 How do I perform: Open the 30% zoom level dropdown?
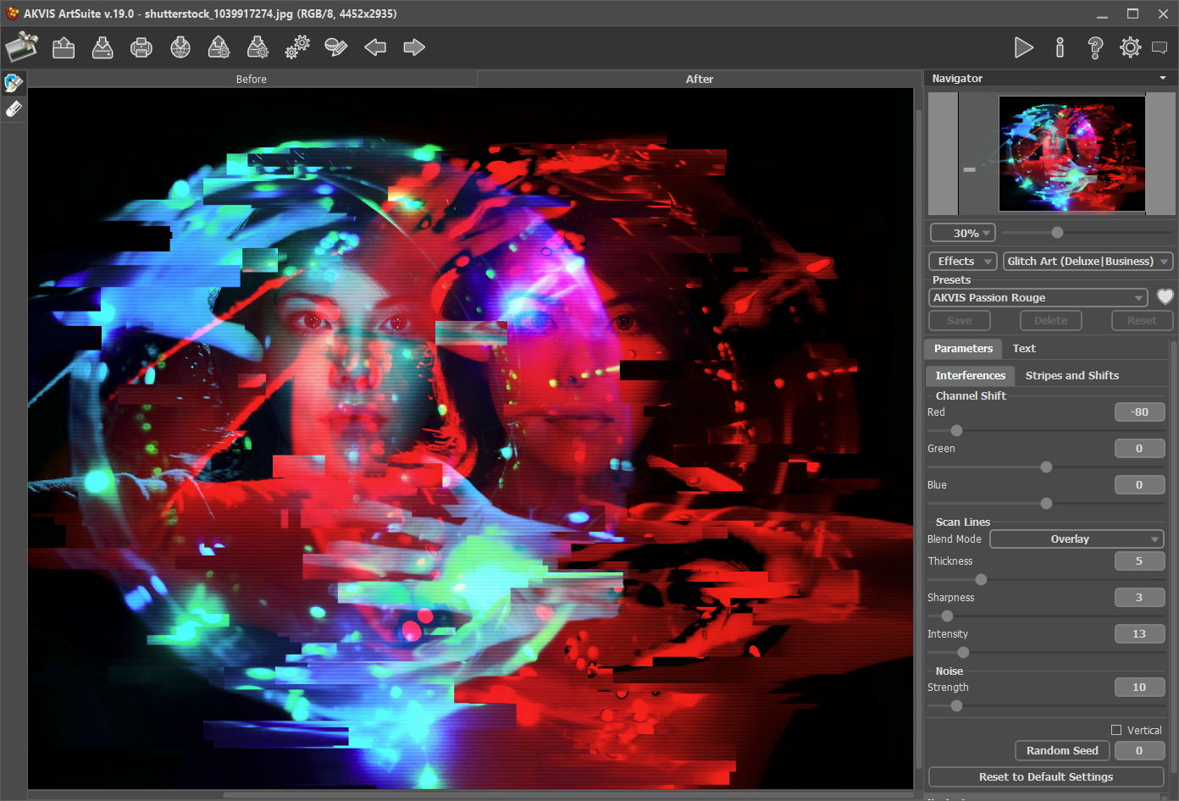click(963, 233)
